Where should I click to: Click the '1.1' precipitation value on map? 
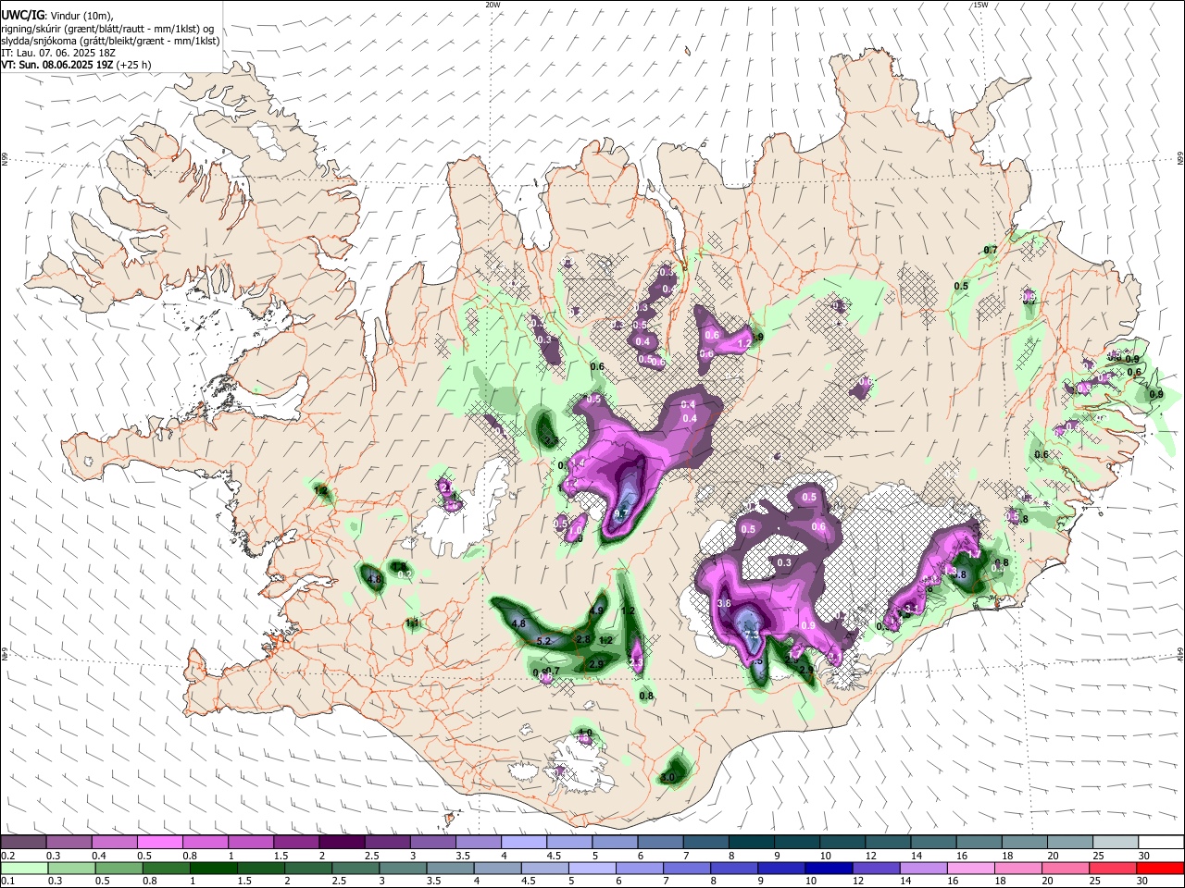[x=412, y=623]
